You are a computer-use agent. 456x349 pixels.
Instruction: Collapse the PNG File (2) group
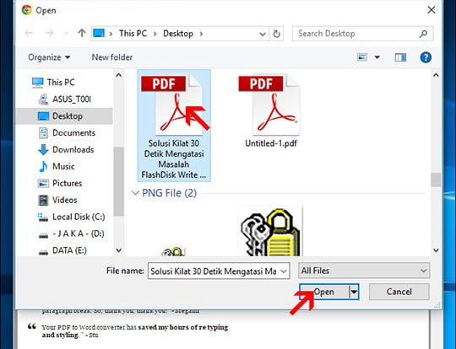135,193
